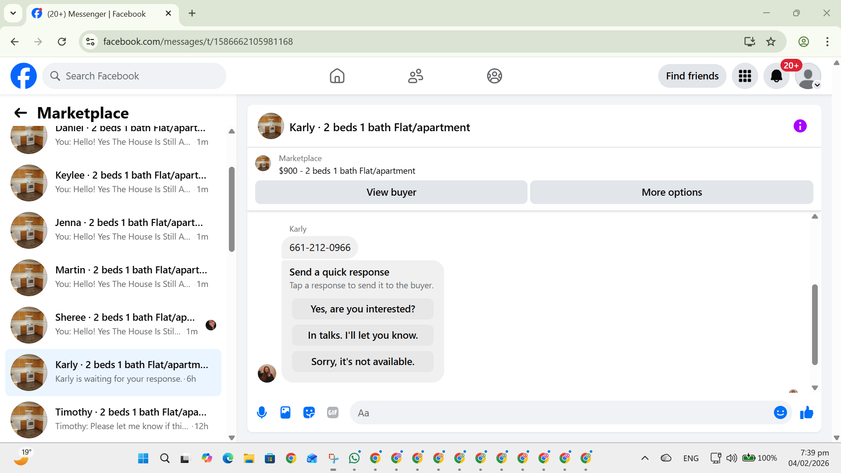Viewport: 841px width, 473px height.
Task: Click the browser back button
Action: [14, 42]
